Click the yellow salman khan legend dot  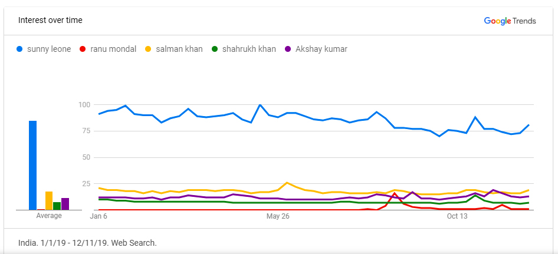point(149,49)
